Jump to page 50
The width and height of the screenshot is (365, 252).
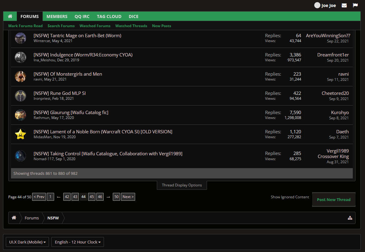(116, 197)
